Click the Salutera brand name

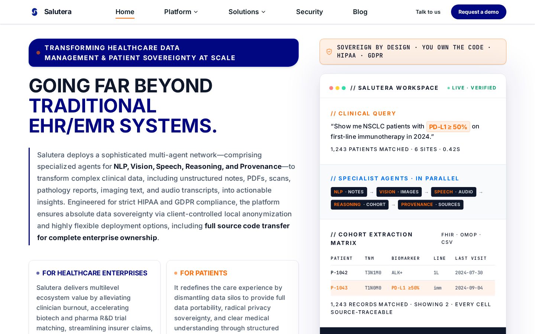click(x=58, y=12)
